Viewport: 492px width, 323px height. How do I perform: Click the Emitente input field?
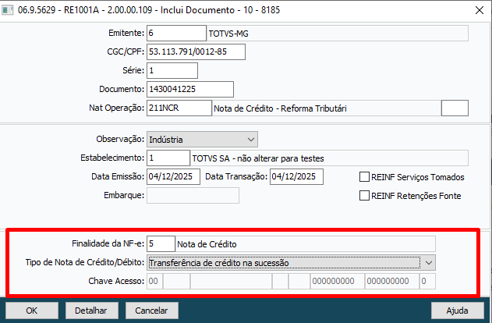pos(176,34)
